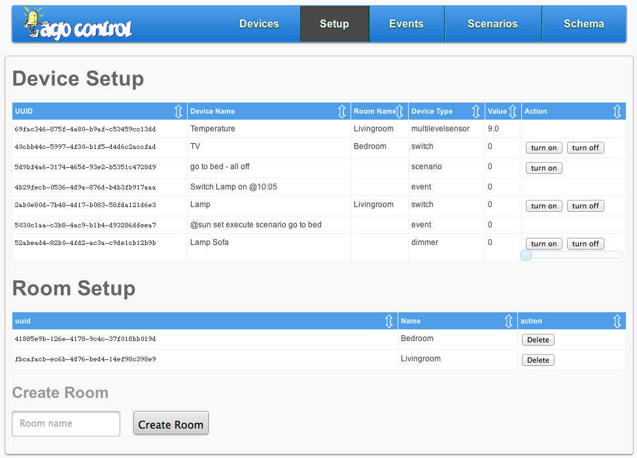This screenshot has height=458, width=637.
Task: Sort the device table by UUID column
Action: 179,111
